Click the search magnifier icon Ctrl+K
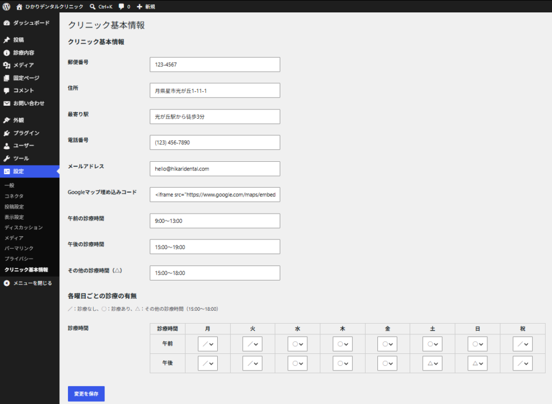This screenshot has width=552, height=404. click(x=93, y=6)
